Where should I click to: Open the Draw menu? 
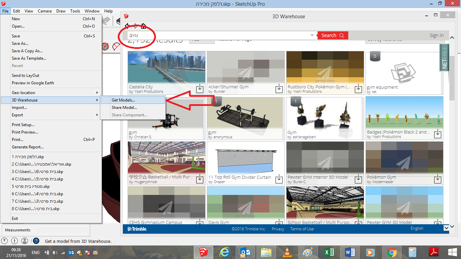(x=61, y=11)
